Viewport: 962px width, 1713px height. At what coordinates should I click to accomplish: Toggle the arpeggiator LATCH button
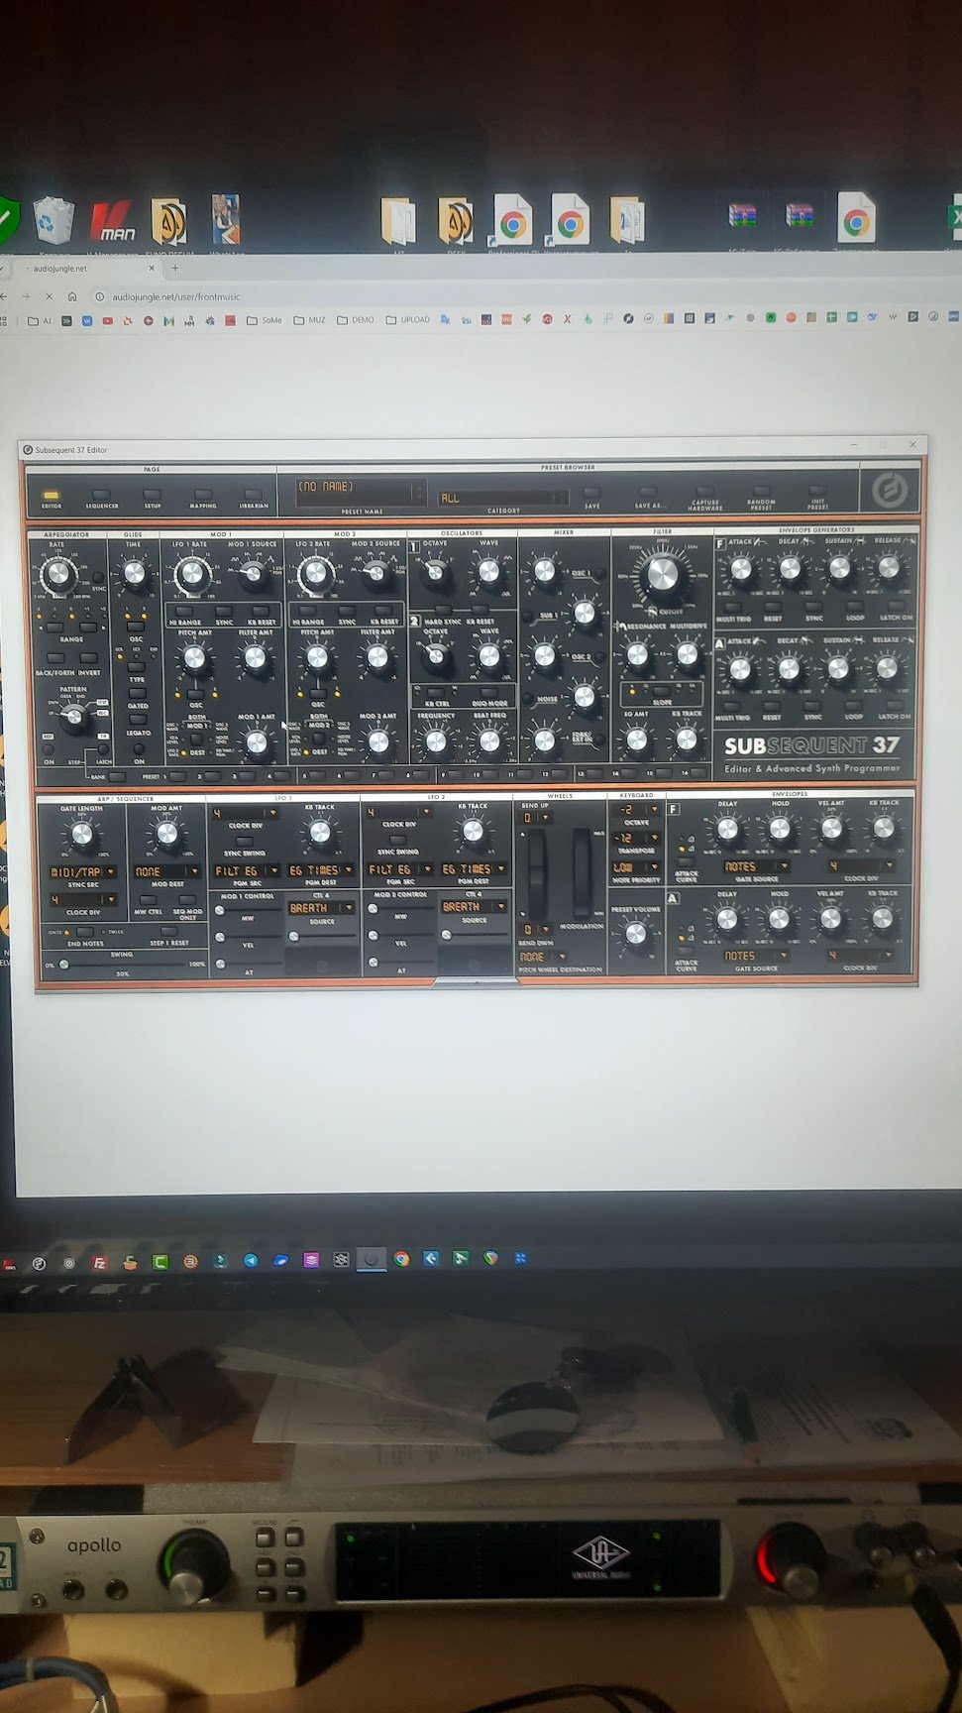pyautogui.click(x=103, y=750)
